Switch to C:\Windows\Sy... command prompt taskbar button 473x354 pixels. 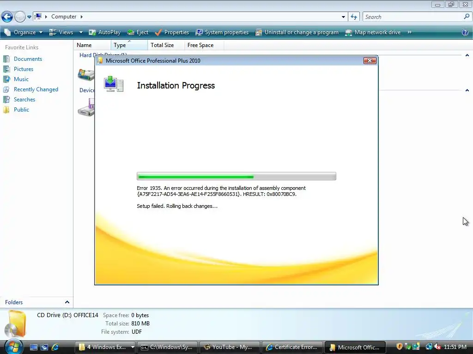[167, 348]
